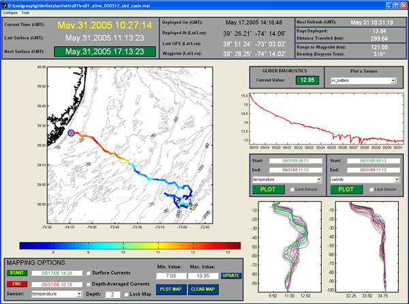
Task: Open the Tools menu
Action: pos(26,12)
